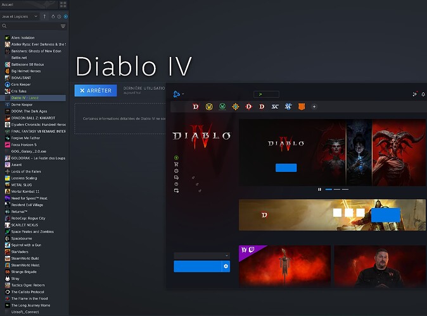Screen dimensions: 427x316
Task: Open Twitch drops news thumbnail
Action: (x=284, y=265)
